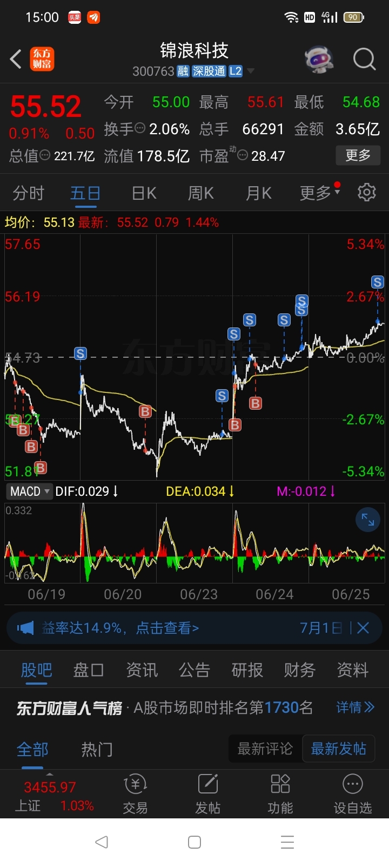The image size is (389, 866).
Task: Switch to 分时 chart tab
Action: (x=28, y=193)
